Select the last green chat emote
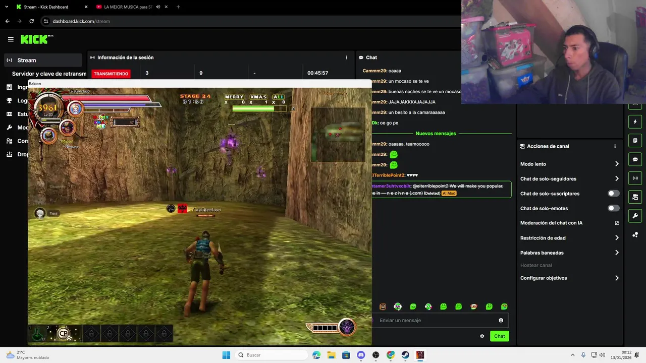The image size is (646, 363). click(x=504, y=307)
